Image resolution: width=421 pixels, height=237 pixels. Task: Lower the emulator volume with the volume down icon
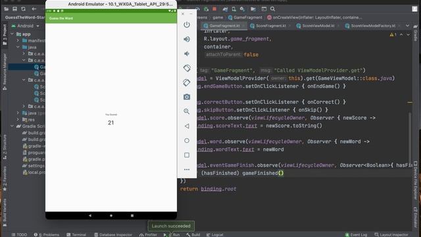tap(187, 54)
